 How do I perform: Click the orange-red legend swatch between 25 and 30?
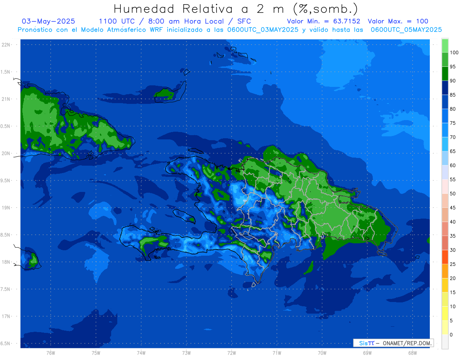point(445,257)
